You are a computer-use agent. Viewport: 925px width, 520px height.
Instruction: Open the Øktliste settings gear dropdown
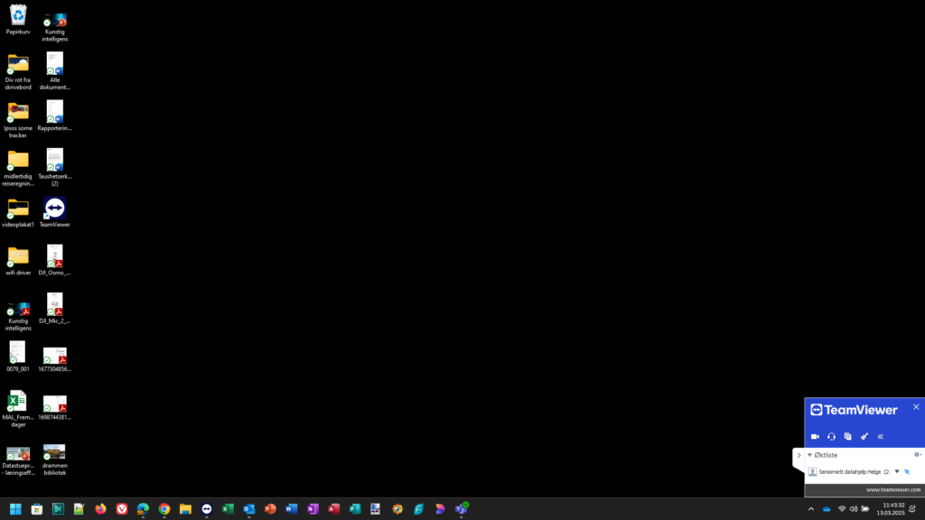coord(918,455)
